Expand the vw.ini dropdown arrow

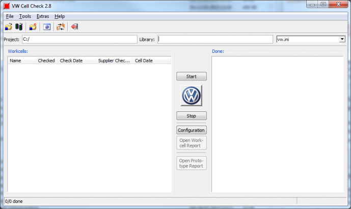pos(342,39)
